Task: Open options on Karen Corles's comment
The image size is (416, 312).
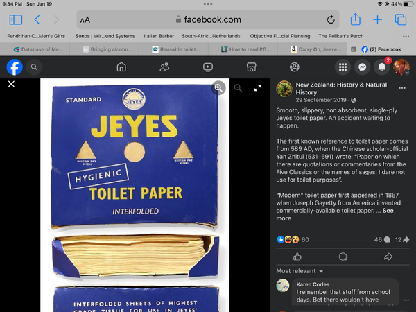Action: (x=406, y=300)
